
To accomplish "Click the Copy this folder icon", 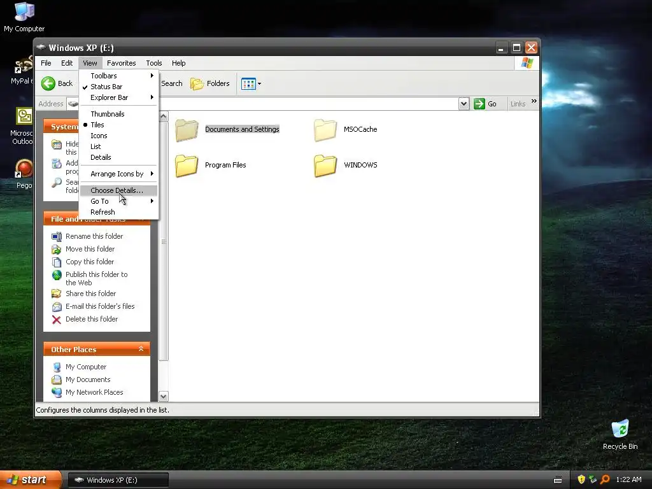I will [57, 262].
